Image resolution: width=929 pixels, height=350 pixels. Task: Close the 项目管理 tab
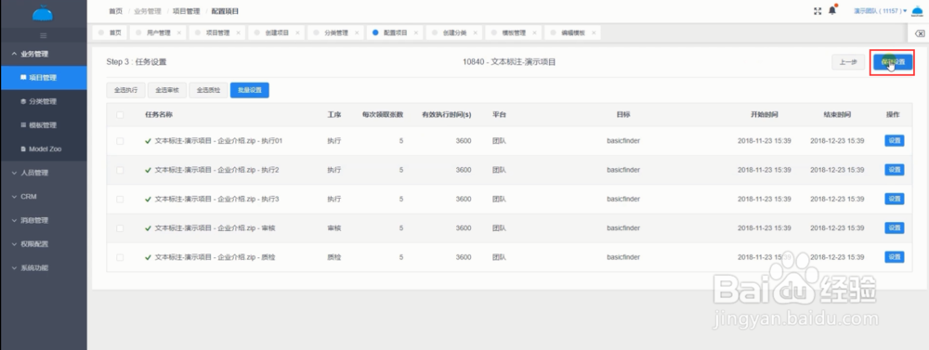(238, 33)
